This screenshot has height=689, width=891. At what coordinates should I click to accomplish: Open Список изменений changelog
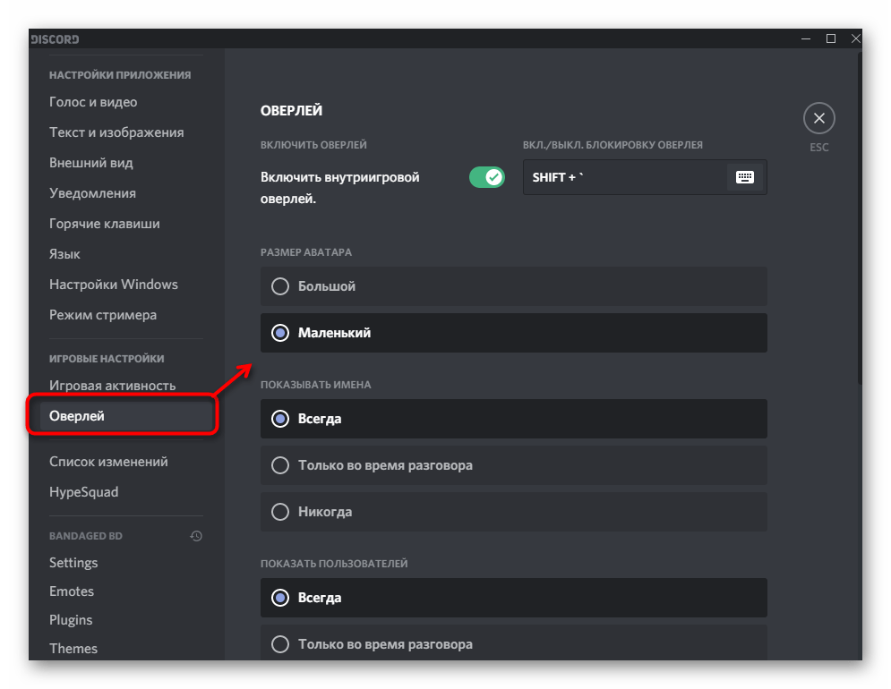108,462
